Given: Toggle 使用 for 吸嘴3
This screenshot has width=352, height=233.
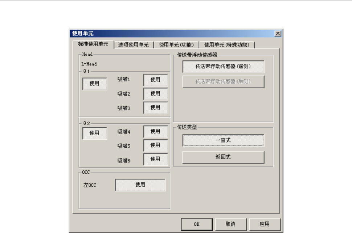Looking at the screenshot, I should 156,108.
